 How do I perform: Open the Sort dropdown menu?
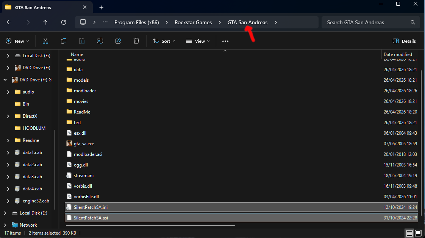point(164,41)
